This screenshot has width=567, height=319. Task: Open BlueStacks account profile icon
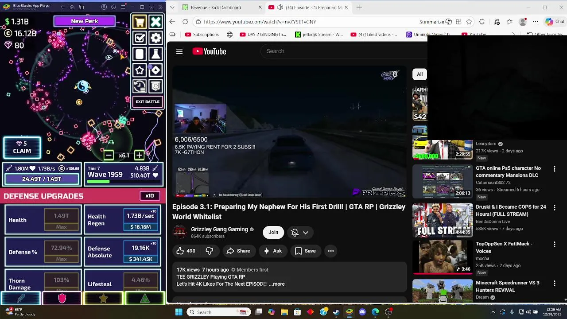click(x=104, y=7)
